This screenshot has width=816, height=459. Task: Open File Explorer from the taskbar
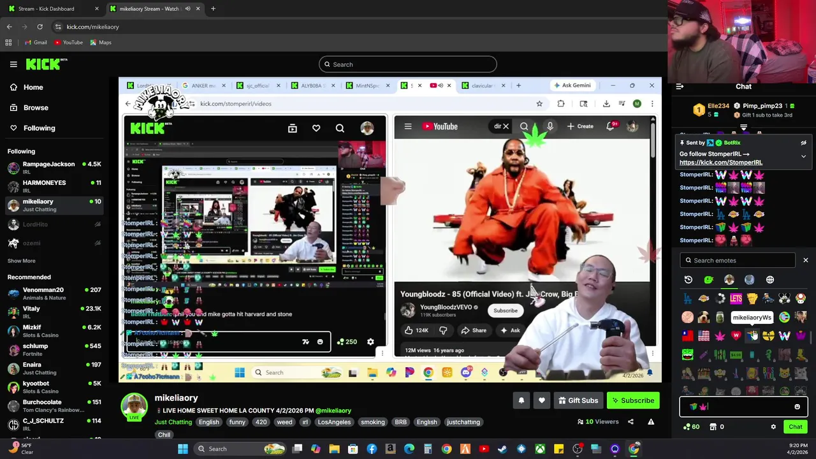[334, 449]
